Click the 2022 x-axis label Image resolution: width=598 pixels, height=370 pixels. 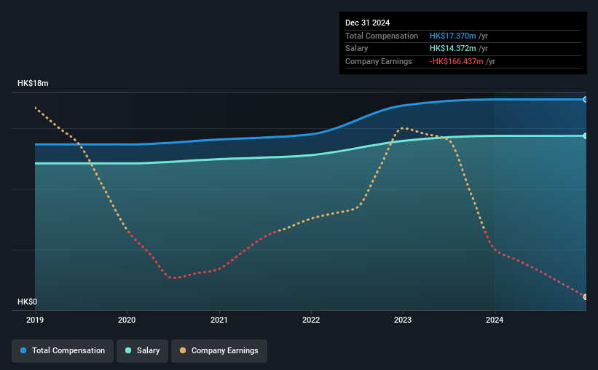click(311, 320)
